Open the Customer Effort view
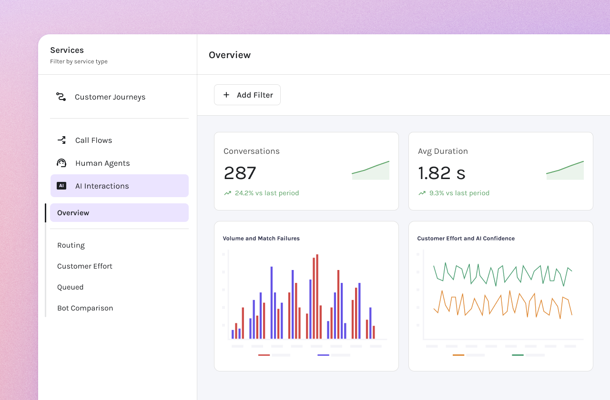The height and width of the screenshot is (400, 610). pos(85,266)
